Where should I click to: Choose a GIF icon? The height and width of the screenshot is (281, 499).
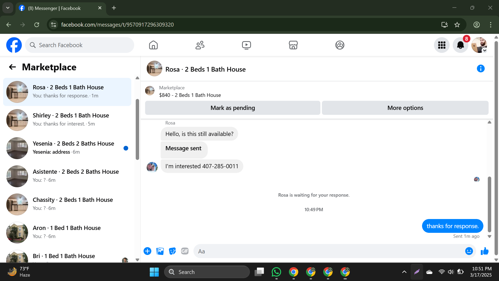click(x=185, y=251)
